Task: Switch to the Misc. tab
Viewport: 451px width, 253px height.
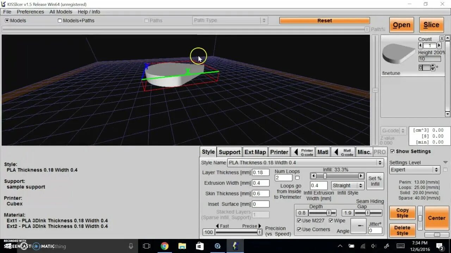Action: tap(364, 152)
